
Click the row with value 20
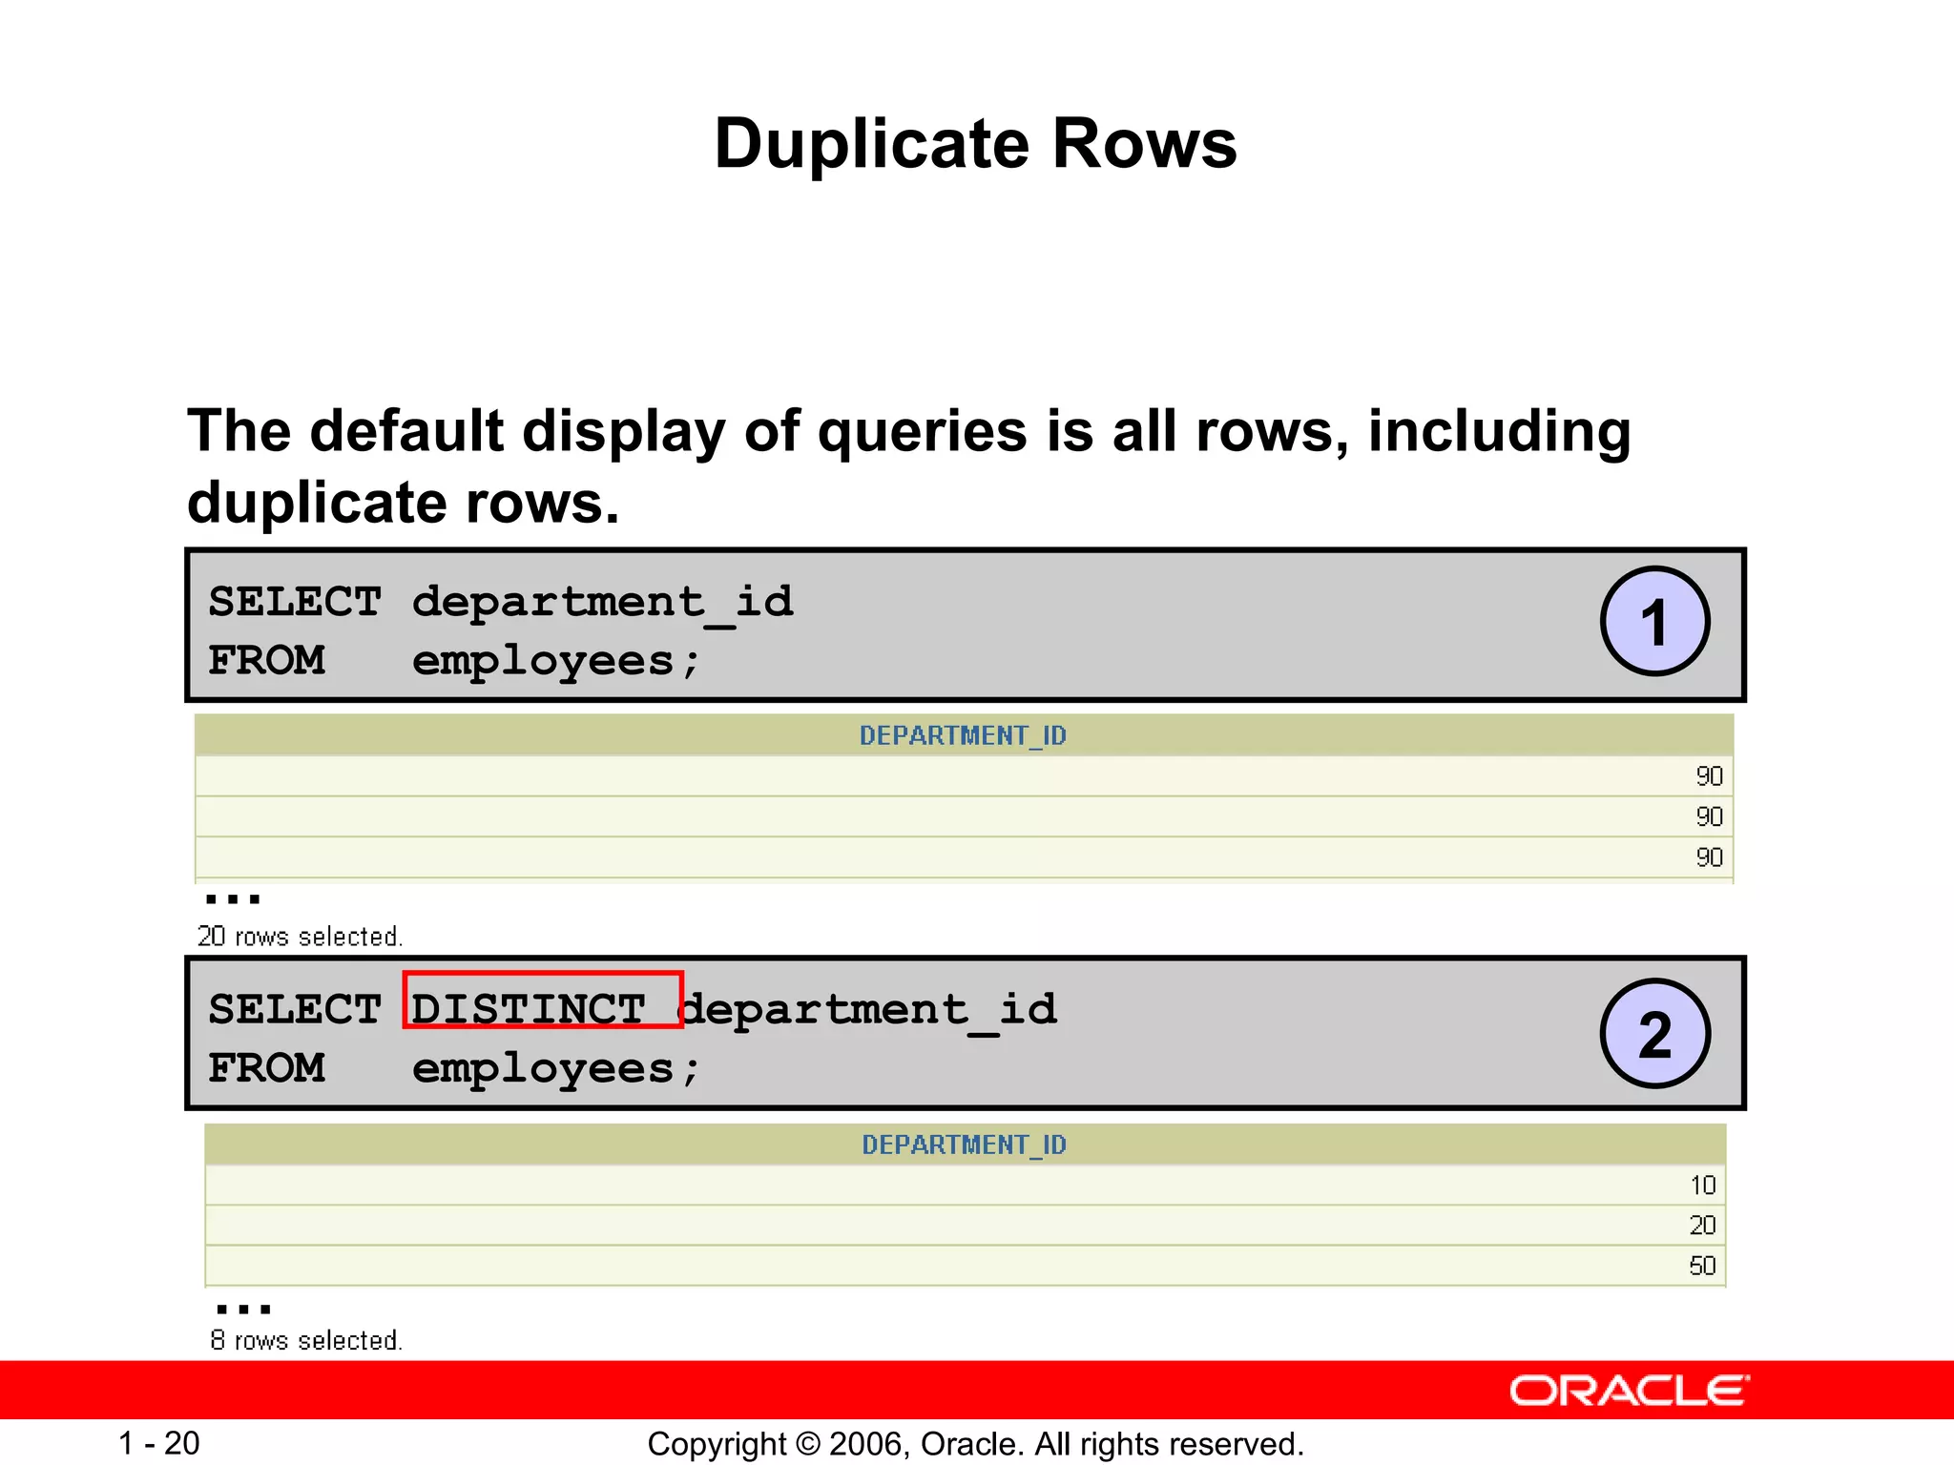pos(1702,1226)
